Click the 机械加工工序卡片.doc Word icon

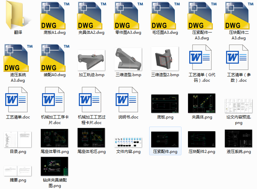(53, 99)
